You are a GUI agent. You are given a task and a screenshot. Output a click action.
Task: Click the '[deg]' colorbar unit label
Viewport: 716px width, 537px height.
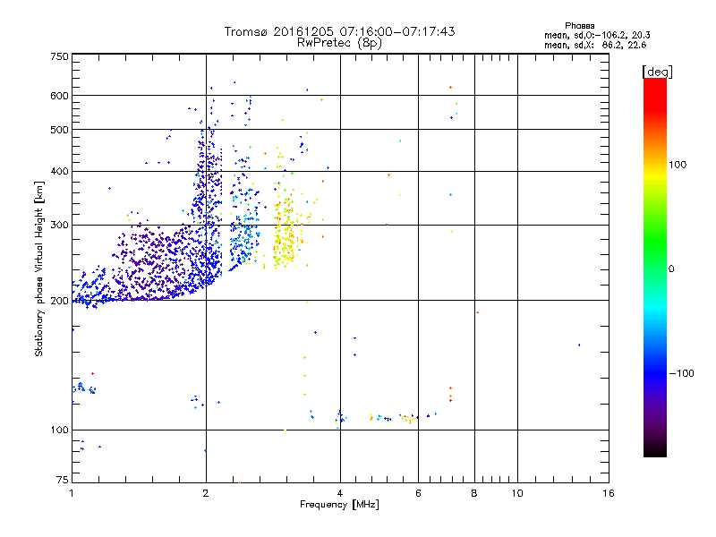(657, 72)
